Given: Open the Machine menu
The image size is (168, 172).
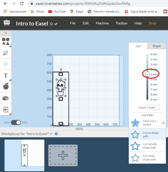Looking at the screenshot, I should [102, 23].
